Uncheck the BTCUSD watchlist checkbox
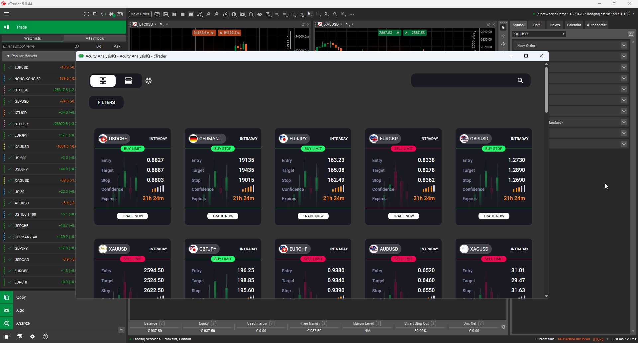638x343 pixels. [x=9, y=90]
